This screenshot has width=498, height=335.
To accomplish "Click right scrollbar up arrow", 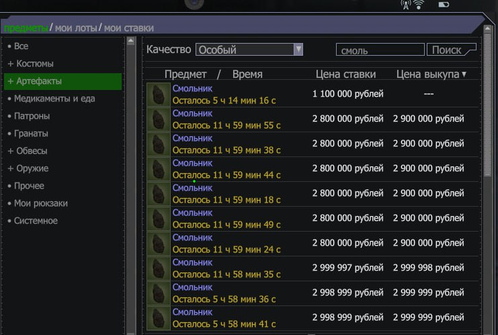I will tap(487, 29).
